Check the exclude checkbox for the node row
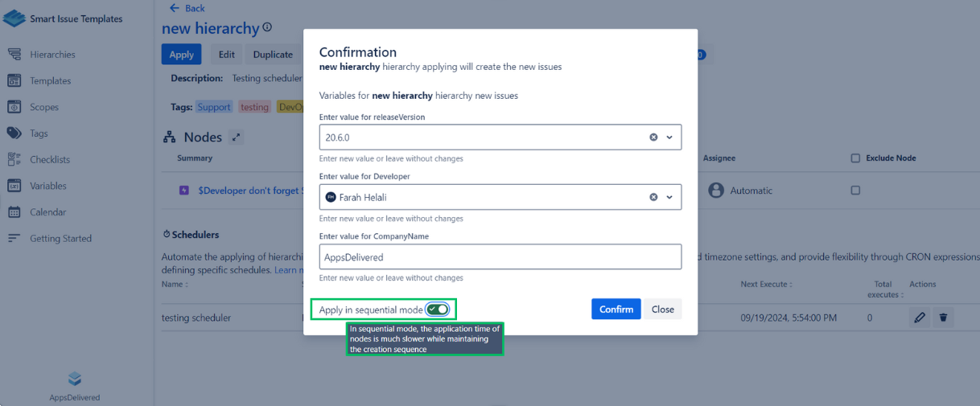Image resolution: width=980 pixels, height=406 pixels. click(855, 191)
